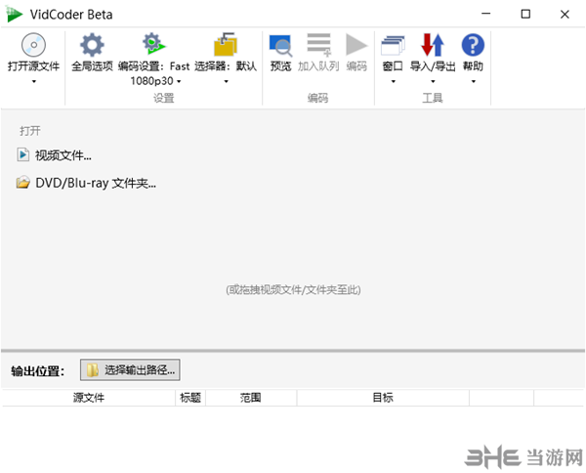Sort by the 目标 column header
This screenshot has width=586, height=473.
pyautogui.click(x=383, y=398)
